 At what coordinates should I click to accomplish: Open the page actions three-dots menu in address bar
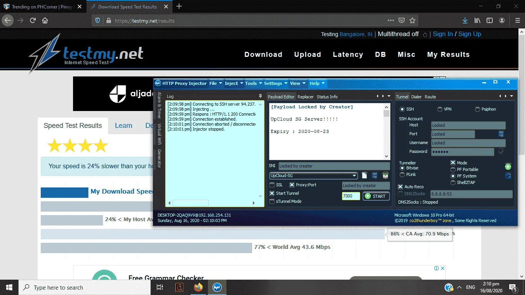click(390, 20)
